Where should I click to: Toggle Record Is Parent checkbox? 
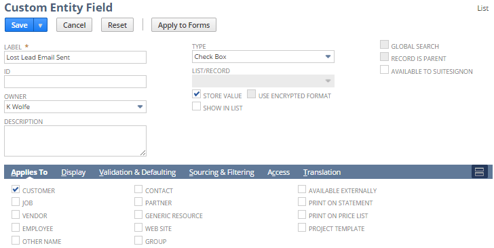384,57
